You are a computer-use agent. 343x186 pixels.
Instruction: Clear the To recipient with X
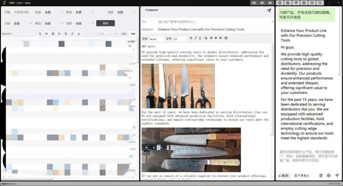[x=272, y=22]
